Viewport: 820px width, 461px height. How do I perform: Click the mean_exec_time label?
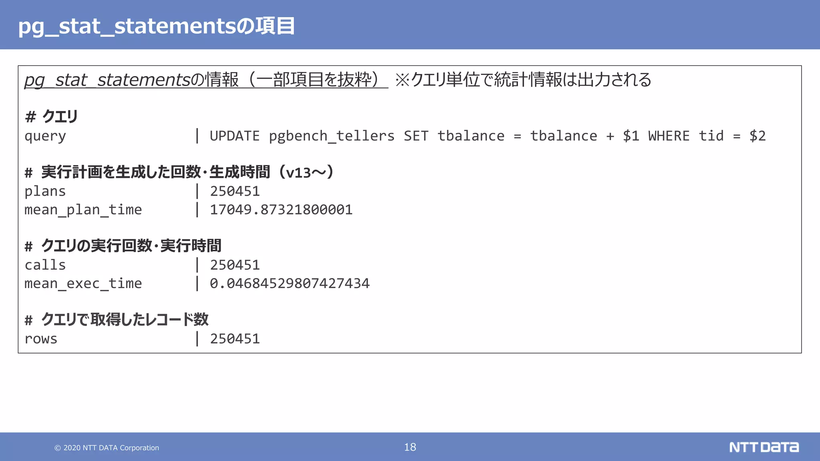(x=83, y=283)
